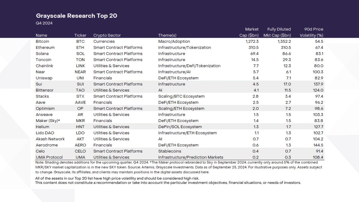Click the ETH ticker cell
This screenshot has height=202, width=359.
click(80, 47)
